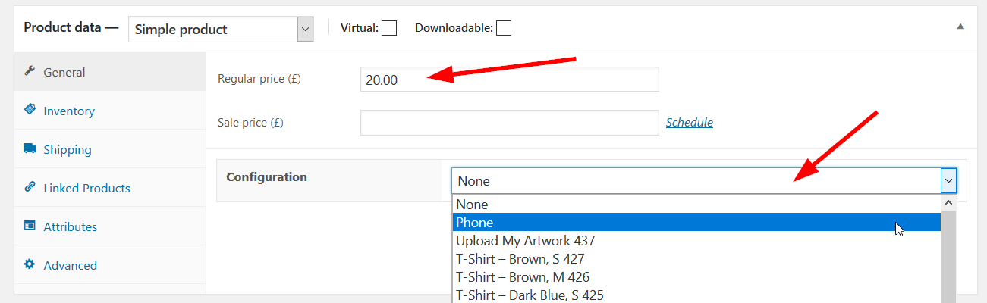Select the None option in list
Screen dimensions: 987x303
tap(696, 204)
